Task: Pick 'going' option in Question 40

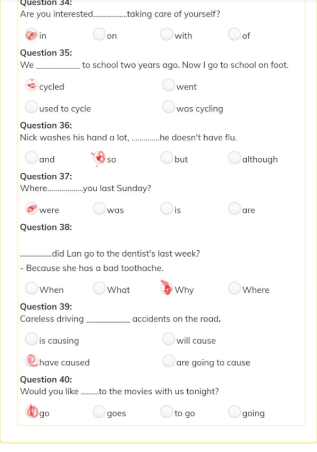Action: point(234,412)
